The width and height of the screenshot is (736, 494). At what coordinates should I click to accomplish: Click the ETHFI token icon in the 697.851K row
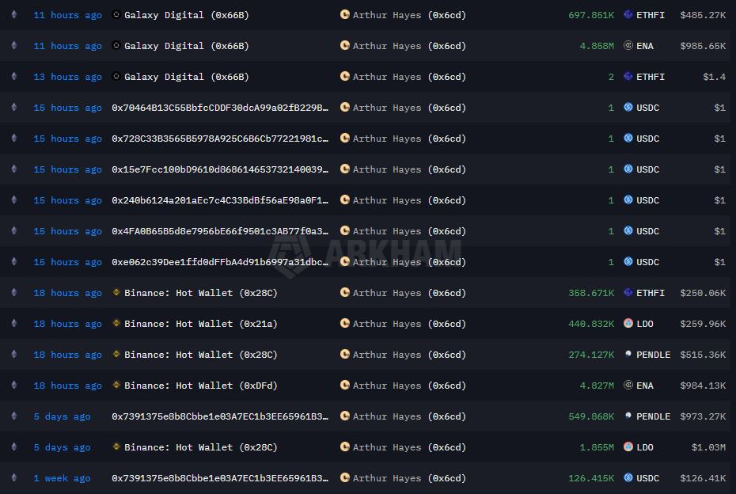tap(628, 15)
